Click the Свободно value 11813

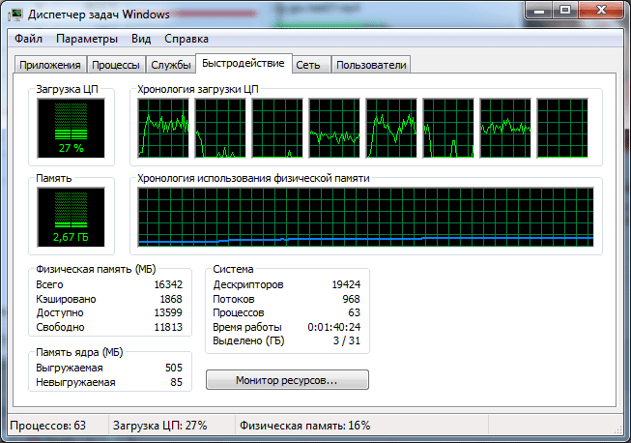pyautogui.click(x=168, y=327)
